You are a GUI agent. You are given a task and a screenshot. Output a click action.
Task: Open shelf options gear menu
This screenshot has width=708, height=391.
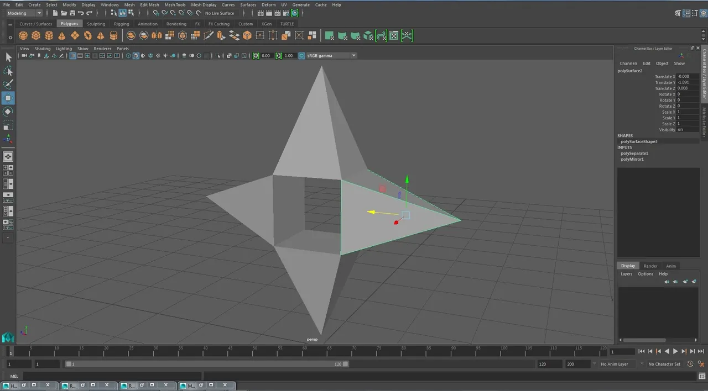11,38
